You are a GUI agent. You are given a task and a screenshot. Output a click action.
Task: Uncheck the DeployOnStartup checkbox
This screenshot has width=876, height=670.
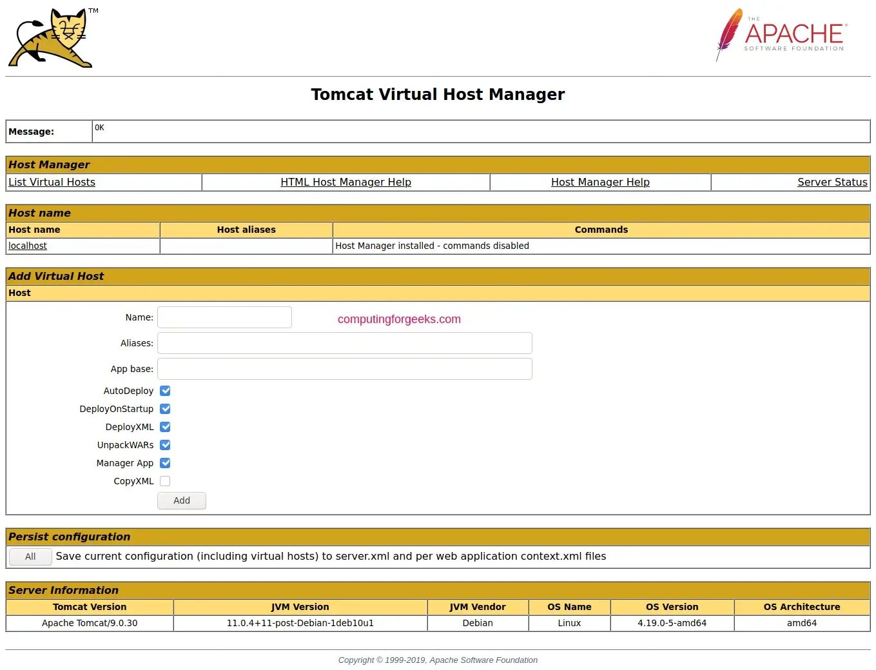165,409
